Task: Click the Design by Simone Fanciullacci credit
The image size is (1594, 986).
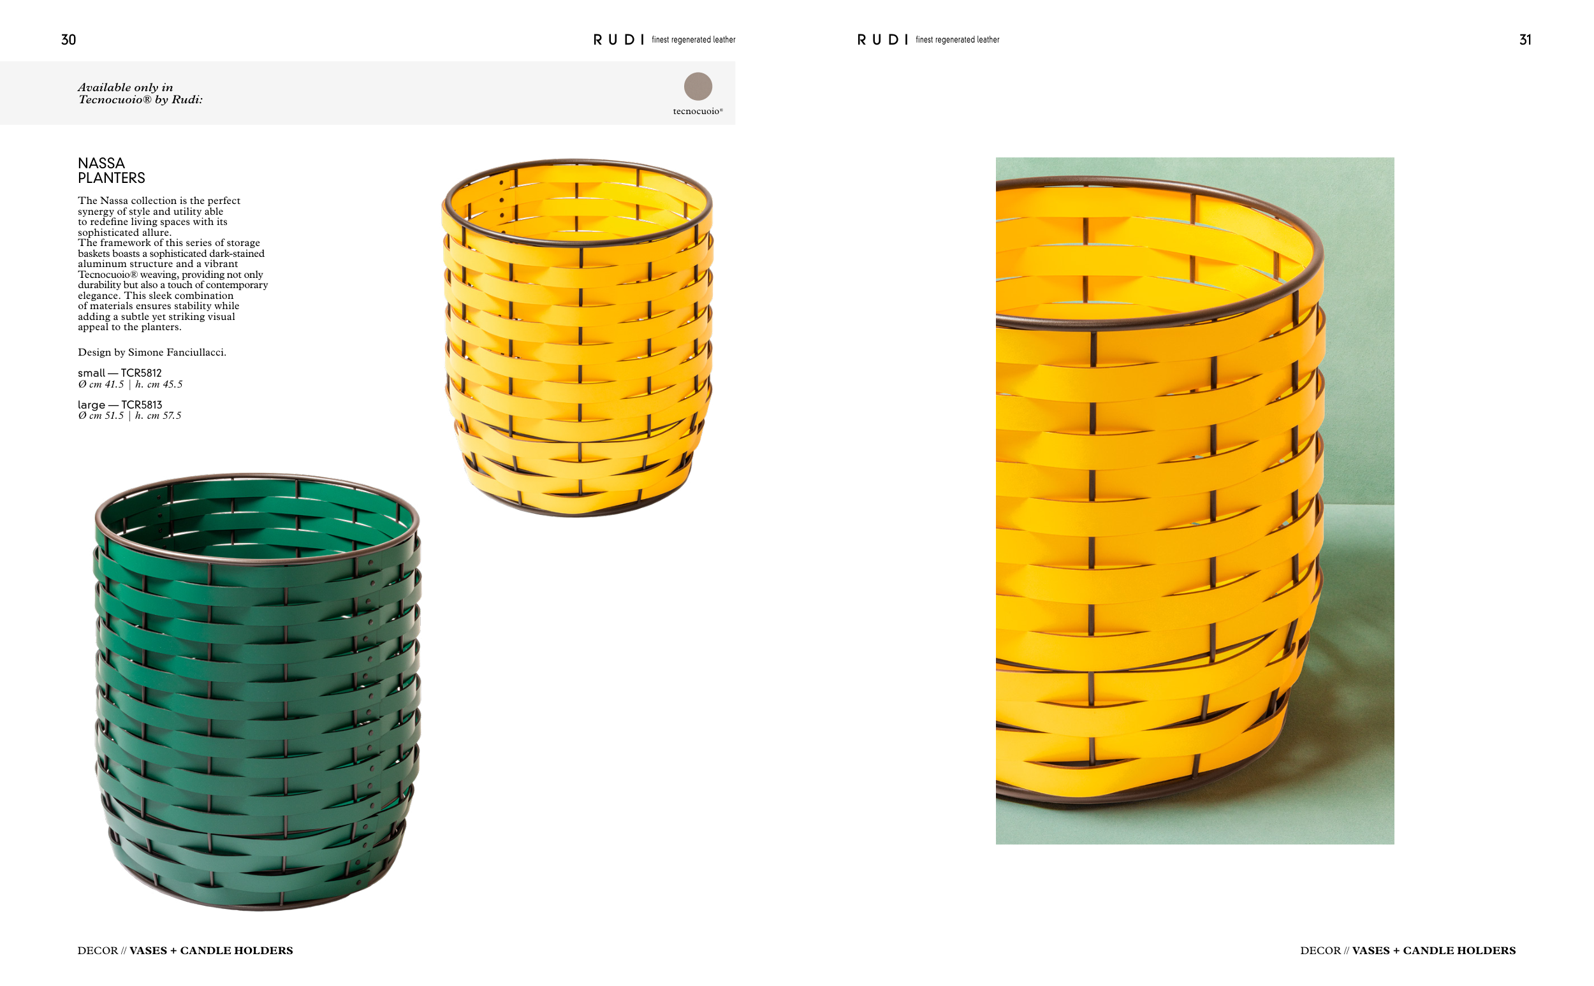Action: (x=152, y=352)
